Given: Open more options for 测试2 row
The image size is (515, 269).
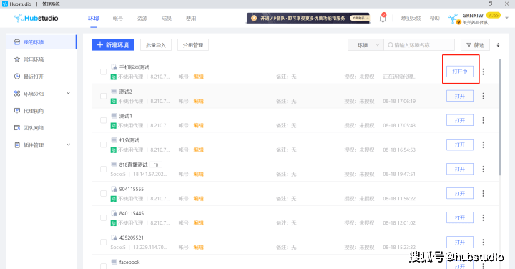Looking at the screenshot, I should 483,96.
